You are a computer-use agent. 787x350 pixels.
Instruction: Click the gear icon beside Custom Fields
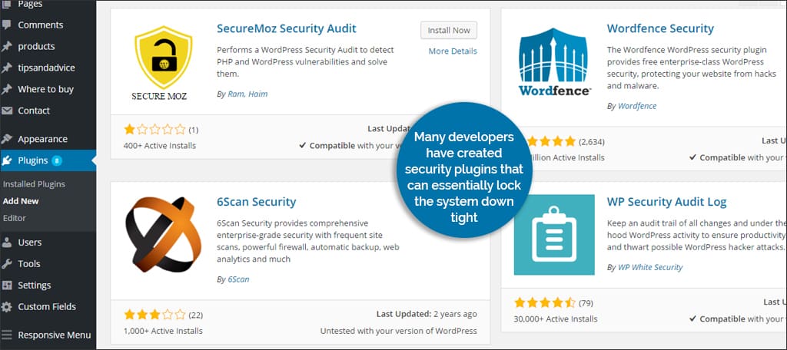click(6, 307)
